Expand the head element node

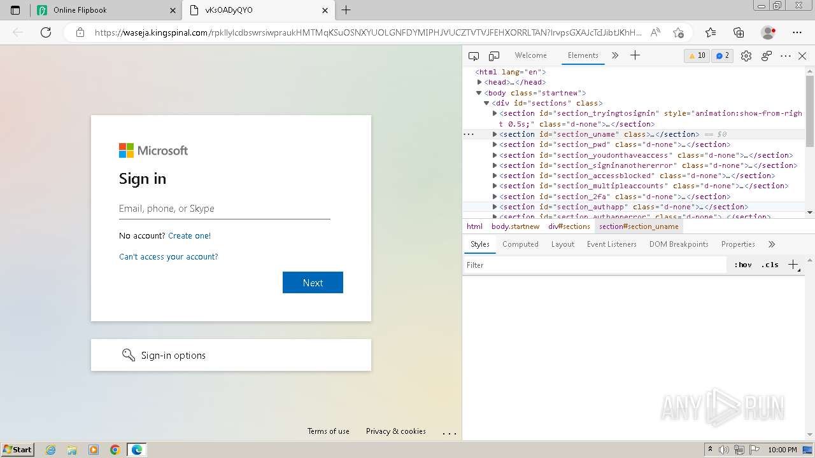[479, 82]
